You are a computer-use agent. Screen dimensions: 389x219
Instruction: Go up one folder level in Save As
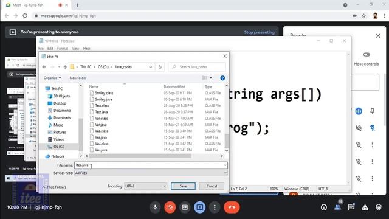tap(65, 67)
